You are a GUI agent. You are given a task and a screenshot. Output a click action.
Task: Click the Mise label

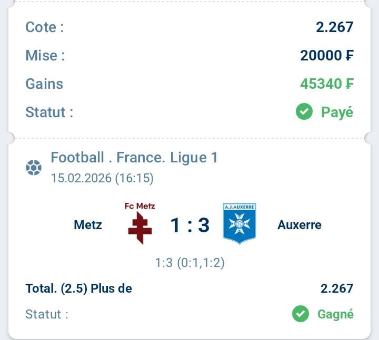pos(45,55)
